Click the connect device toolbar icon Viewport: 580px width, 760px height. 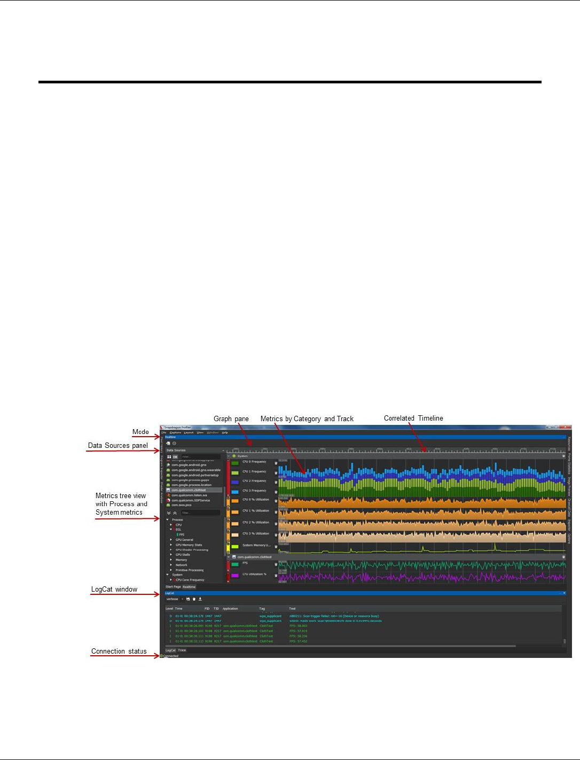click(168, 444)
